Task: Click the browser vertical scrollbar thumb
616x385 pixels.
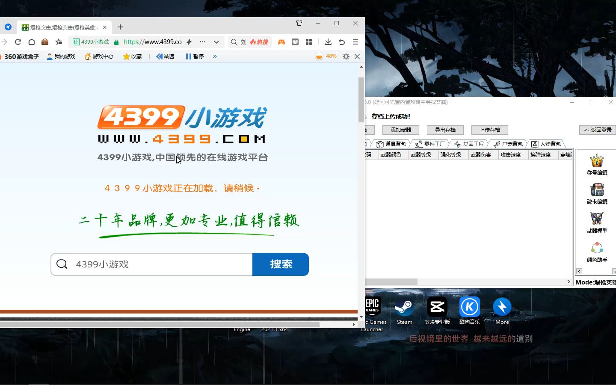Action: point(361,99)
